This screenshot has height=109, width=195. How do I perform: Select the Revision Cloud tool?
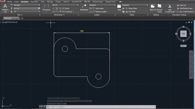point(159,8)
